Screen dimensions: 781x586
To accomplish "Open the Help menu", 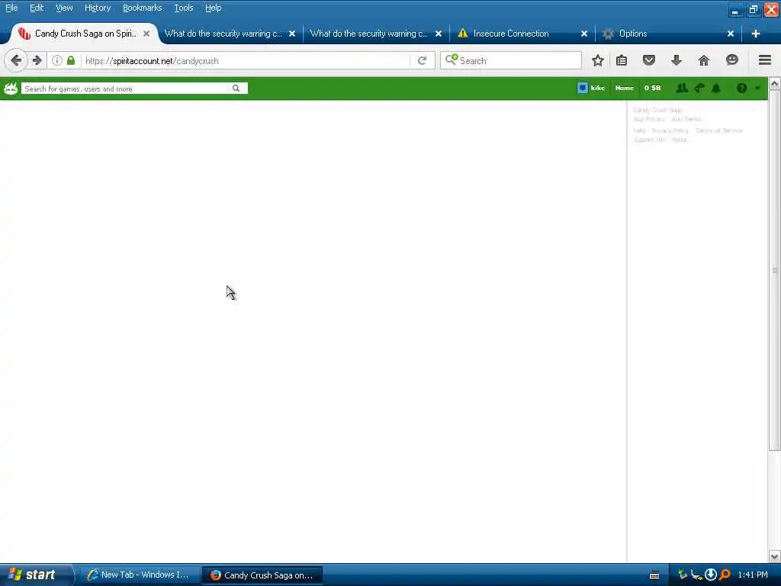I will [214, 8].
